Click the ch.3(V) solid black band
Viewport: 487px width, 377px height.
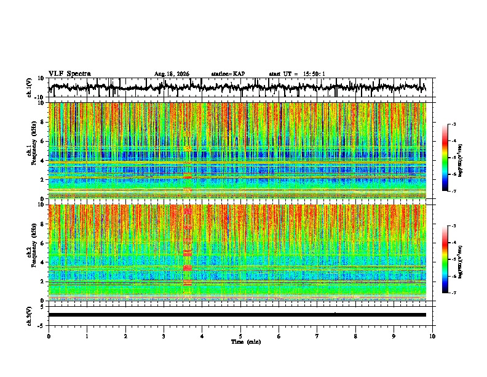click(237, 315)
